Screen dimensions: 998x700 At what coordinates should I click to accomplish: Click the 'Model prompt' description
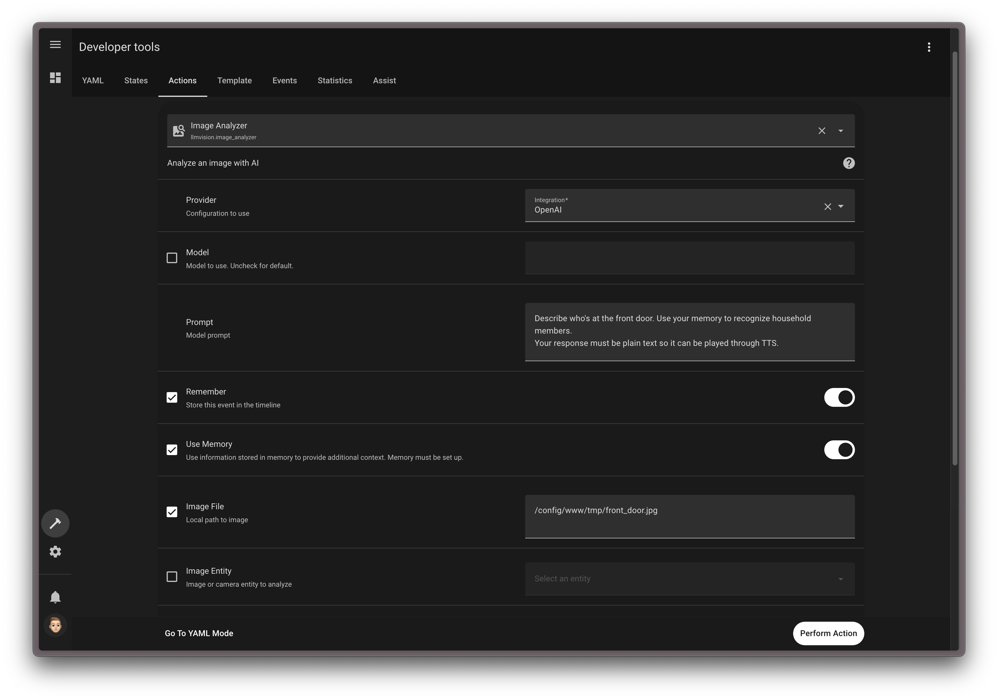(208, 336)
